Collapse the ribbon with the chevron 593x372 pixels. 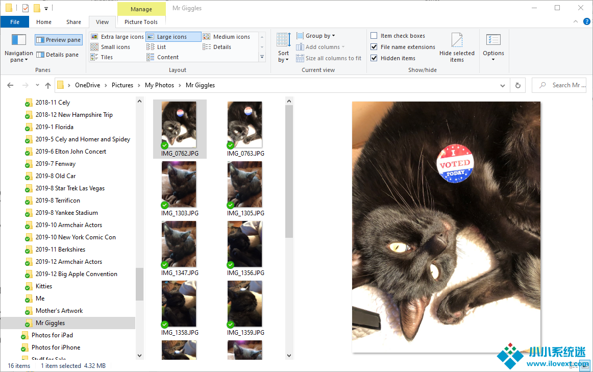click(575, 21)
